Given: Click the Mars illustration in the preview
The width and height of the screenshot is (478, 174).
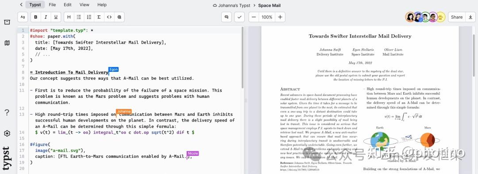Looking at the screenshot, I should [x=428, y=140].
